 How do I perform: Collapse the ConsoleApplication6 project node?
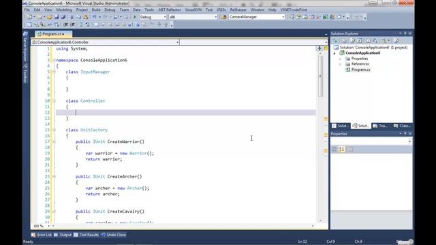[334, 53]
